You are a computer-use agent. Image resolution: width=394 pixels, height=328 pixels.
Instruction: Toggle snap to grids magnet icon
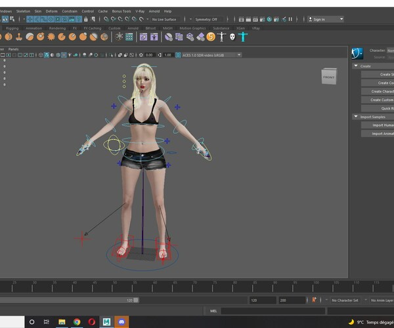(106, 19)
